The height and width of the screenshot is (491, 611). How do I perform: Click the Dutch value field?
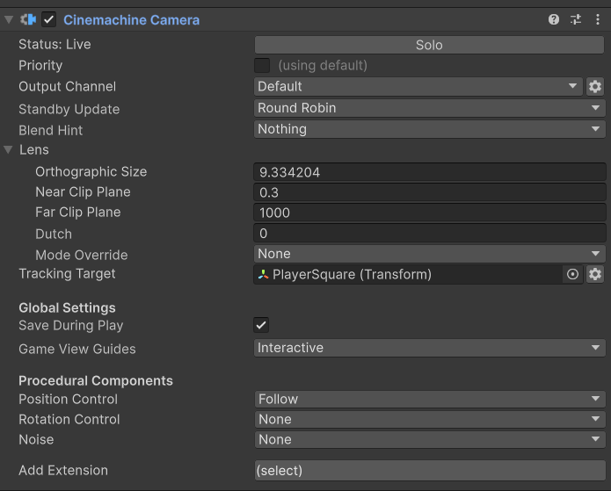click(429, 234)
